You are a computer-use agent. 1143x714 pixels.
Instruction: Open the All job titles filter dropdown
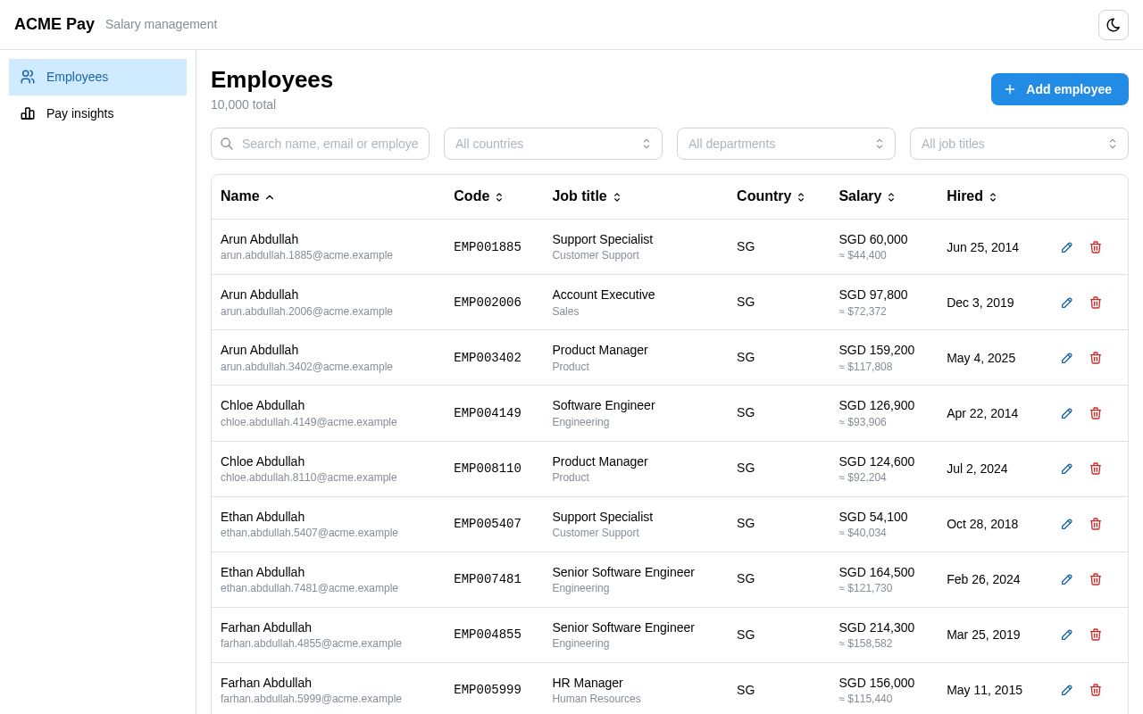[1019, 144]
